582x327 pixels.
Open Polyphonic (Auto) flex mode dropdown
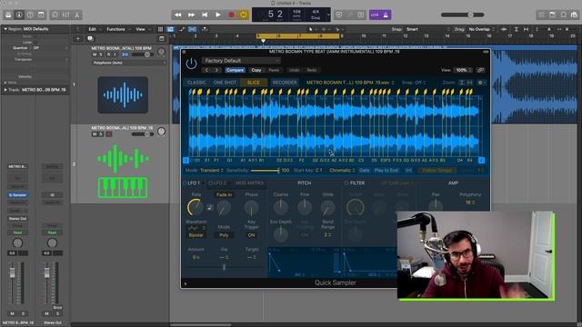point(129,63)
